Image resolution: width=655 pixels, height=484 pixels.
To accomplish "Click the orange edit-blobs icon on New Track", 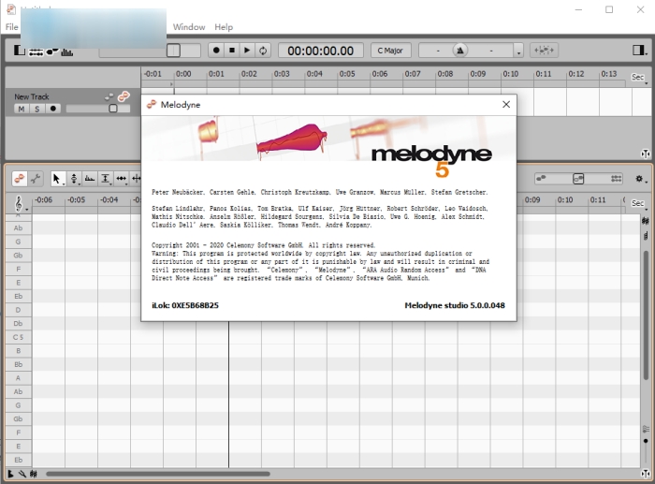I will (124, 96).
